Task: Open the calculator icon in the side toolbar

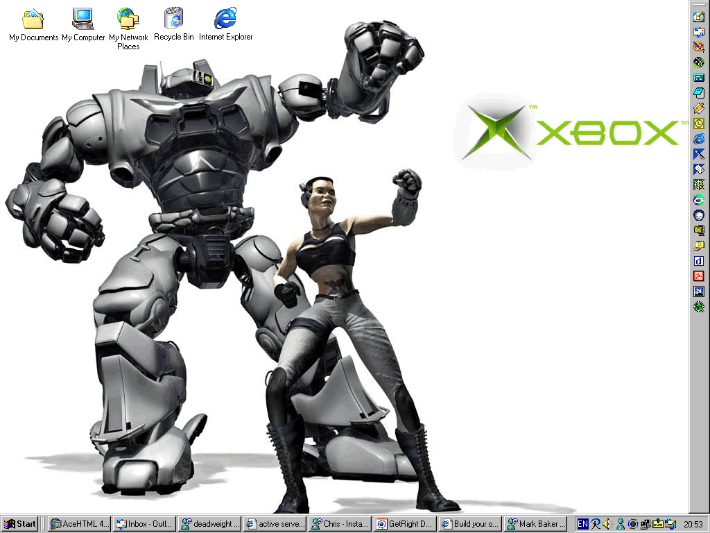Action: pos(699,78)
